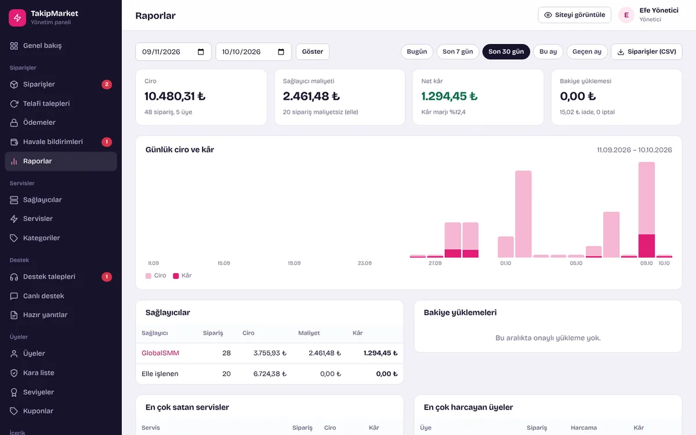Click the Sağlayıcılar server icon
This screenshot has height=435, width=696.
[x=14, y=200]
